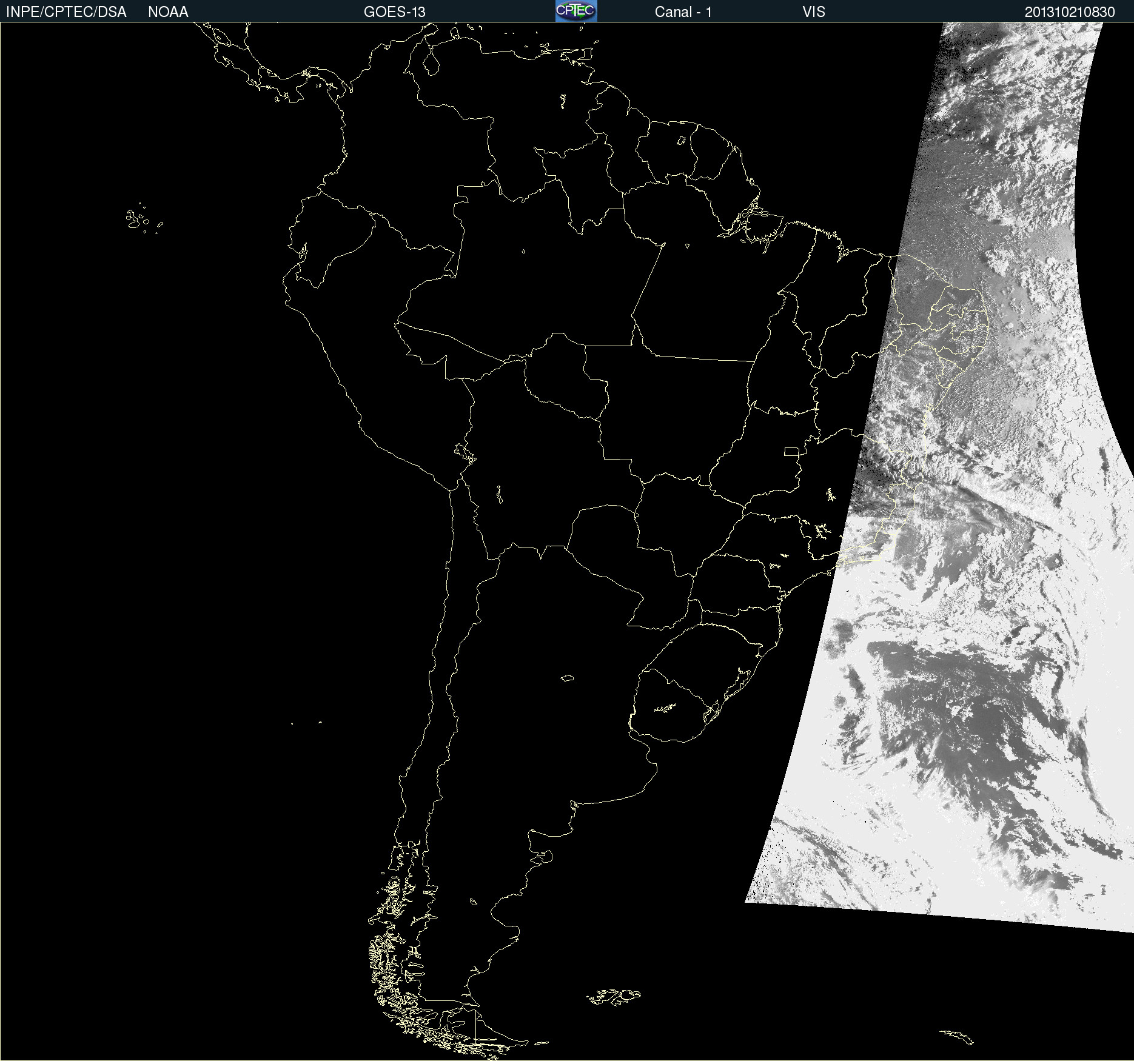
Task: Click the Distrito Federal rectangle in Brazil
Action: (x=791, y=451)
